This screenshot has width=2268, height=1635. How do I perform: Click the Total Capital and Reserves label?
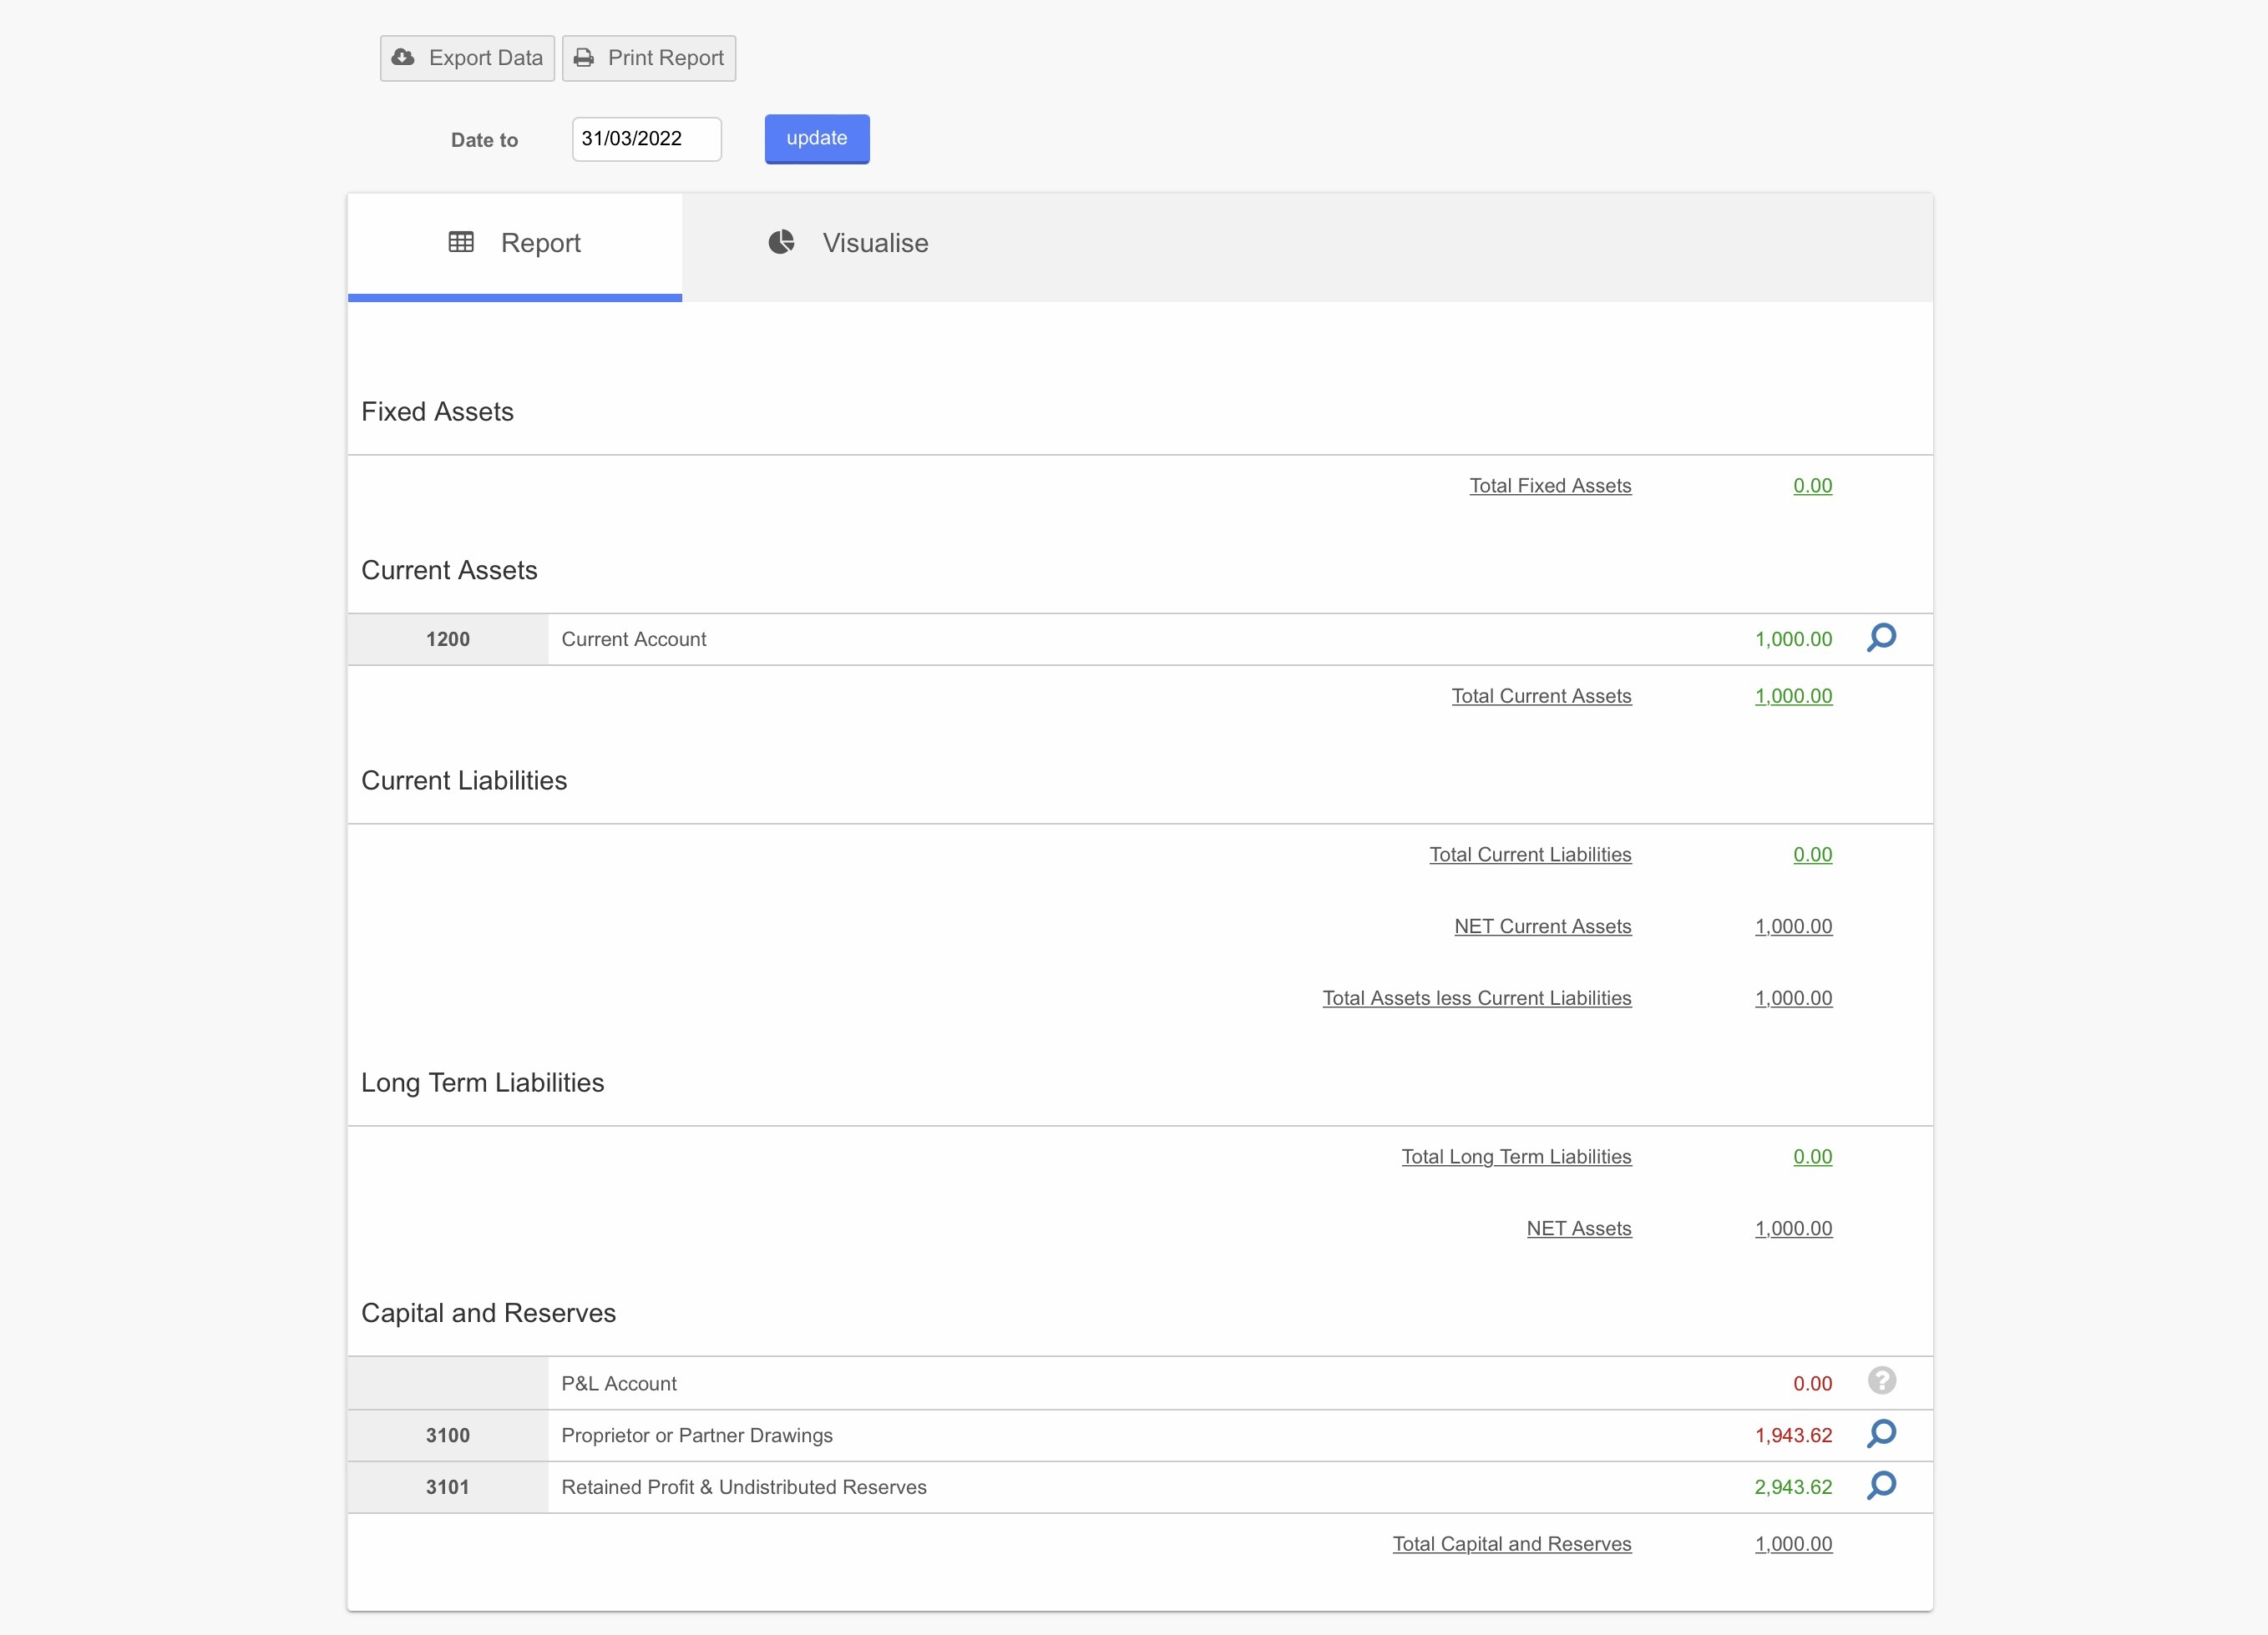click(x=1512, y=1544)
